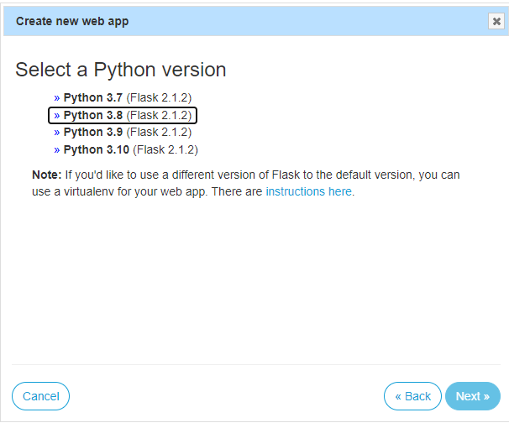This screenshot has height=423, width=509.
Task: Click the Flask 2.1.2 label after Python 3.10
Action: (x=165, y=149)
